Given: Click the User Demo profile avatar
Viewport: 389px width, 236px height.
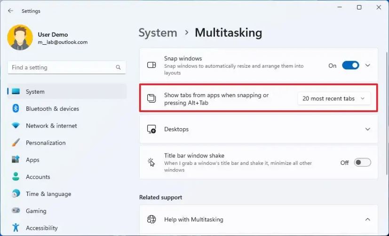Looking at the screenshot, I should [x=20, y=38].
